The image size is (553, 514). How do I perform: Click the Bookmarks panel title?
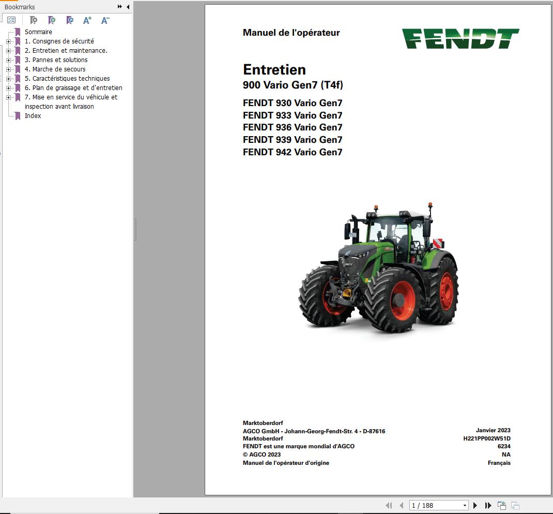20,7
